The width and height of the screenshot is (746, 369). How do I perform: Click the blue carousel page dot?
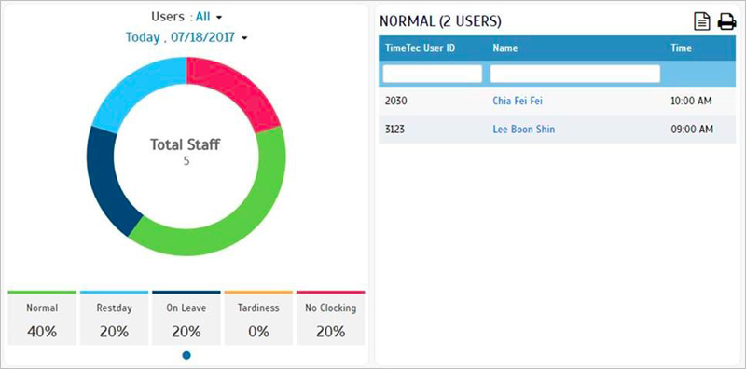(186, 355)
